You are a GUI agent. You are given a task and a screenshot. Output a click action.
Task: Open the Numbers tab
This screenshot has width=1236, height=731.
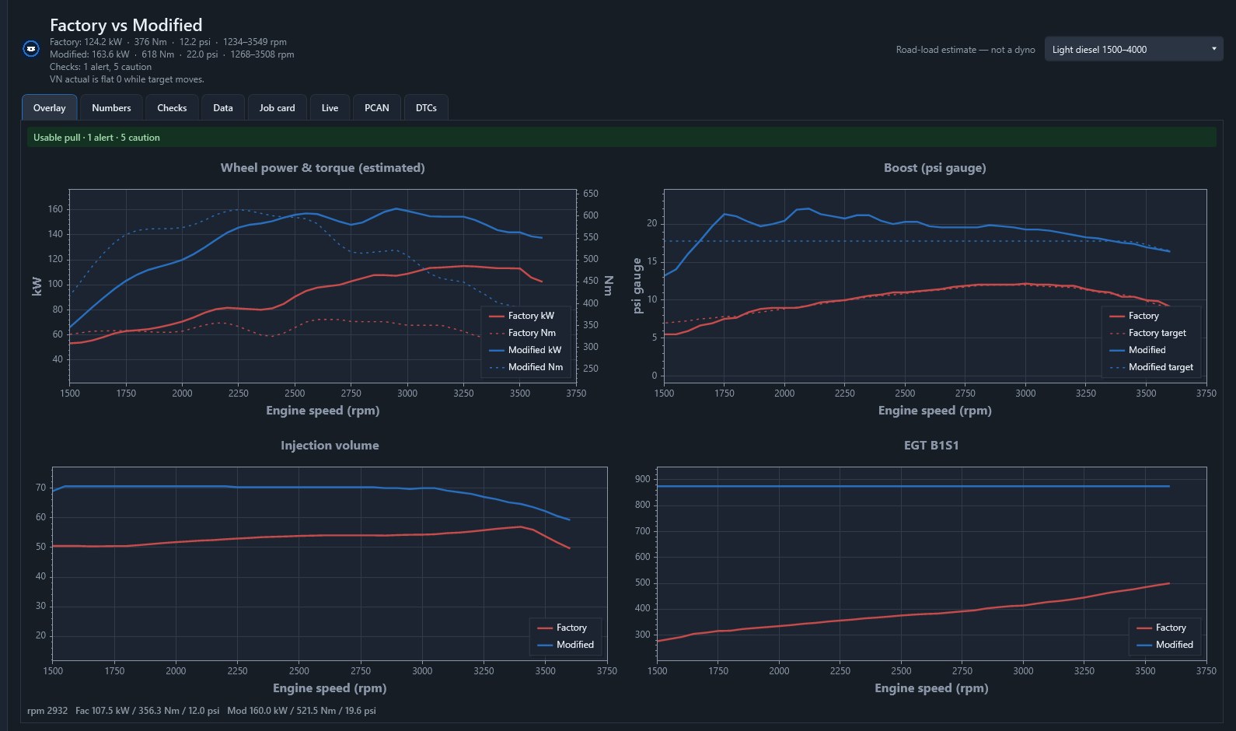[x=111, y=107]
